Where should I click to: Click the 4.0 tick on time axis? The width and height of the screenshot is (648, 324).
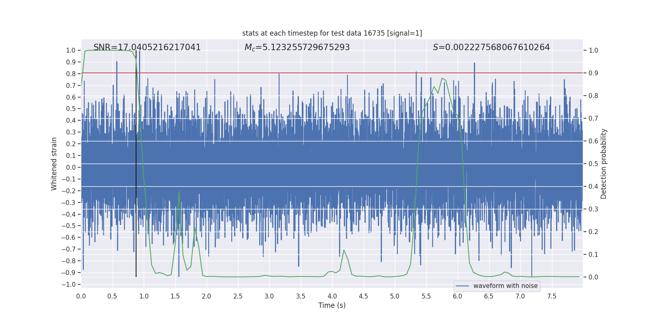(x=332, y=296)
